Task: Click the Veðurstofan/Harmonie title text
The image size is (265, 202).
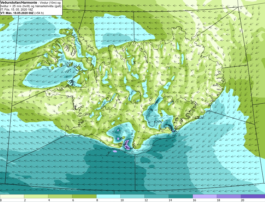Action: [x=19, y=3]
